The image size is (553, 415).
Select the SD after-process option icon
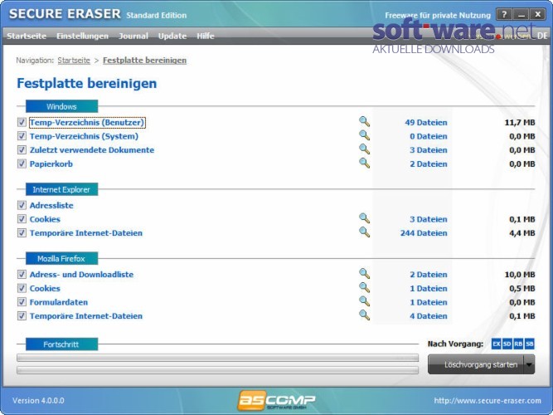pos(507,344)
